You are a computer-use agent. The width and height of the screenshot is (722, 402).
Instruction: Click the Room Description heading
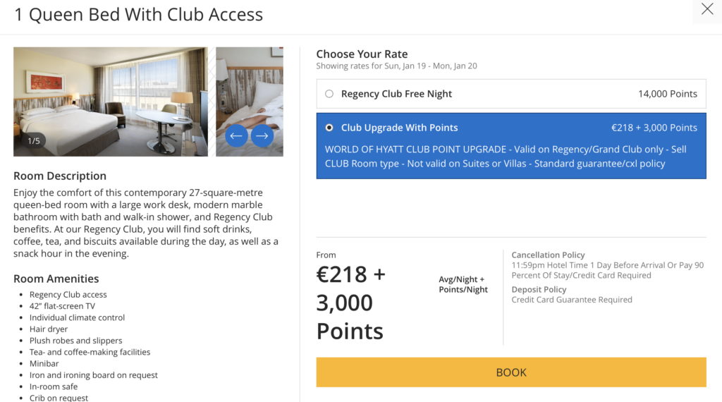coord(60,176)
